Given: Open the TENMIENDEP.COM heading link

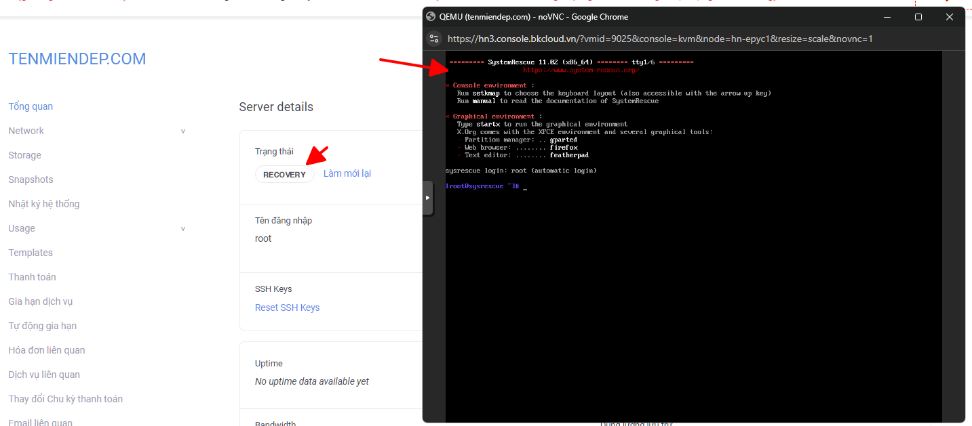Looking at the screenshot, I should (77, 59).
